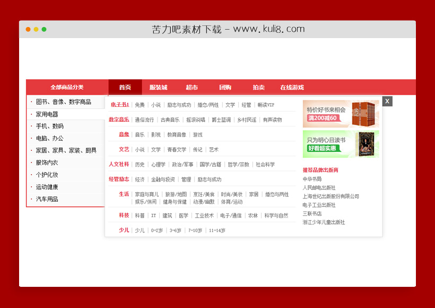Select 超市 from the navigation bar

coord(192,87)
